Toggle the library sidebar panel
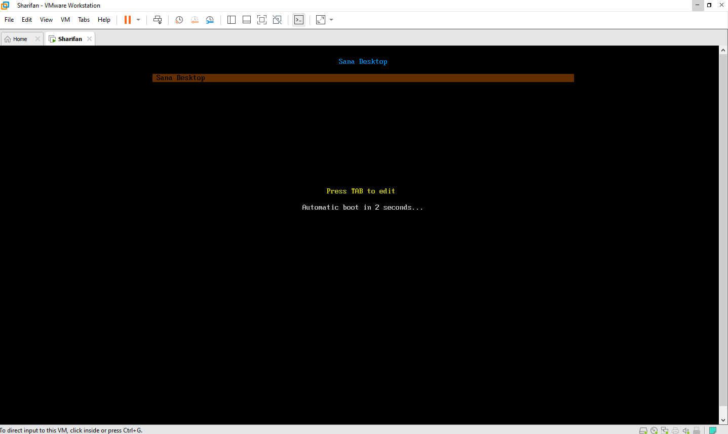Screen dimensions: 728x434 tap(232, 20)
